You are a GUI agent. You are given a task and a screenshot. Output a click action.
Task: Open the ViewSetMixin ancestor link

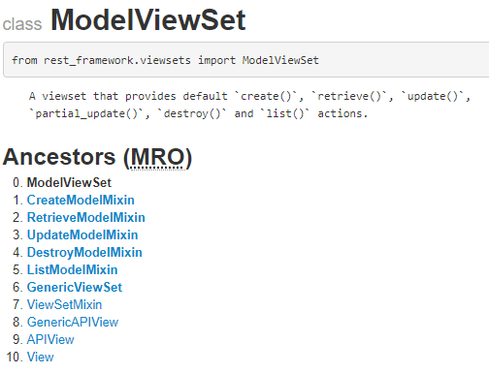click(64, 304)
